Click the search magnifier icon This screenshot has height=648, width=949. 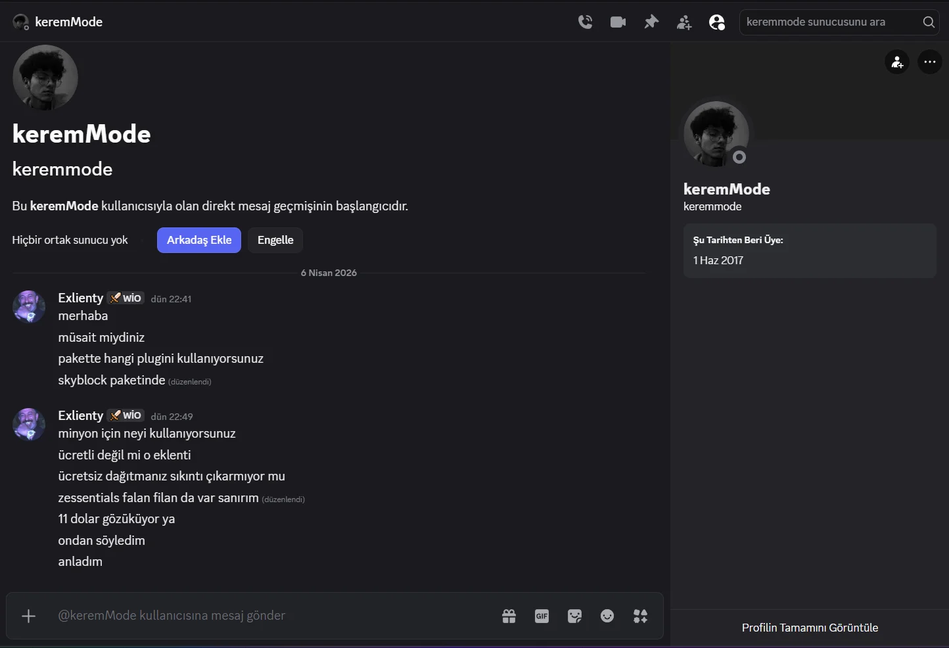[928, 22]
